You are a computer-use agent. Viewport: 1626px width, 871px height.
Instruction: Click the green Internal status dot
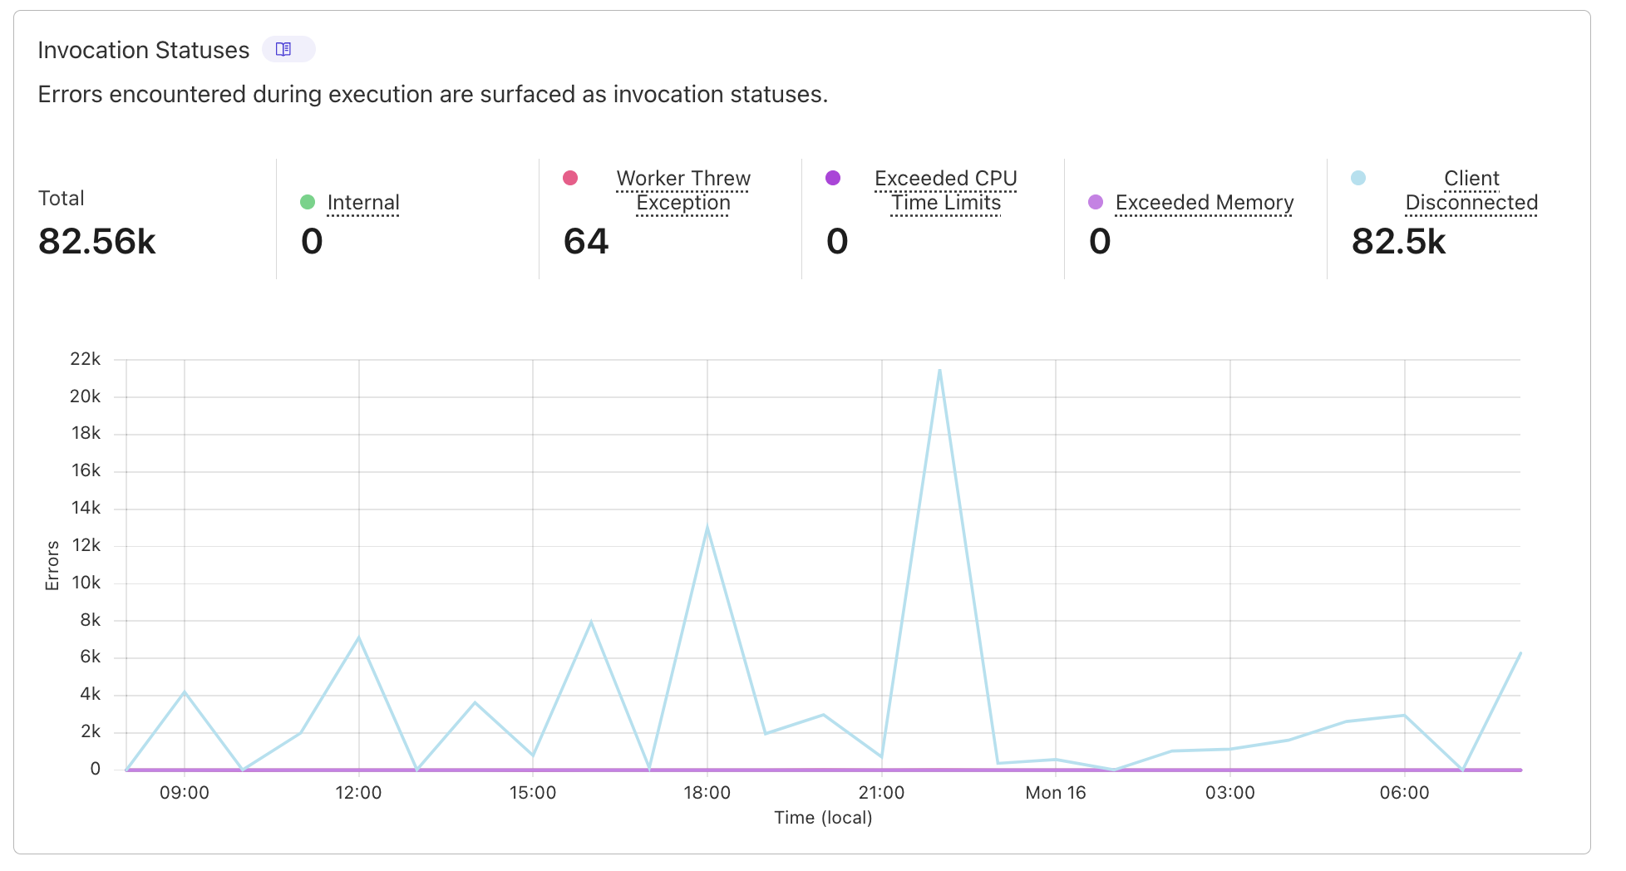coord(308,202)
